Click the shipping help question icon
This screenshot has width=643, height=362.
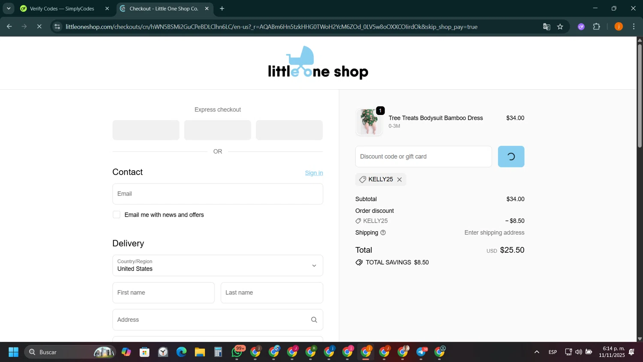(x=383, y=233)
